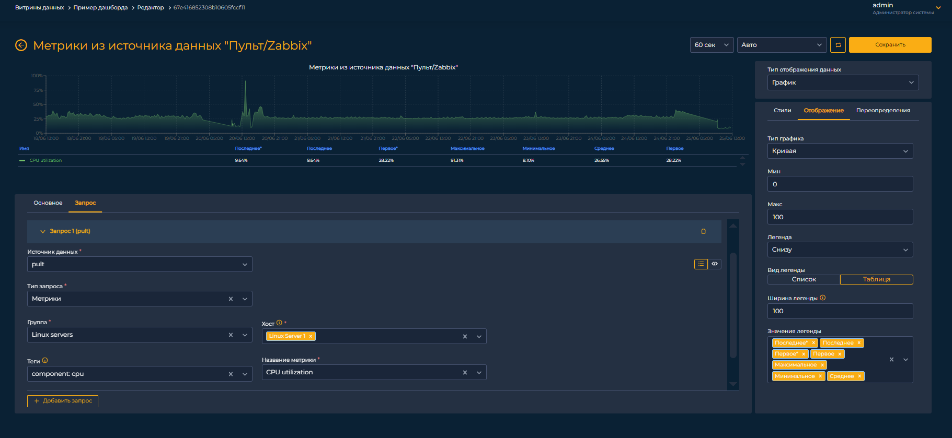Open the 60 сек refresh interval dropdown
Image resolution: width=952 pixels, height=438 pixels.
(x=712, y=45)
